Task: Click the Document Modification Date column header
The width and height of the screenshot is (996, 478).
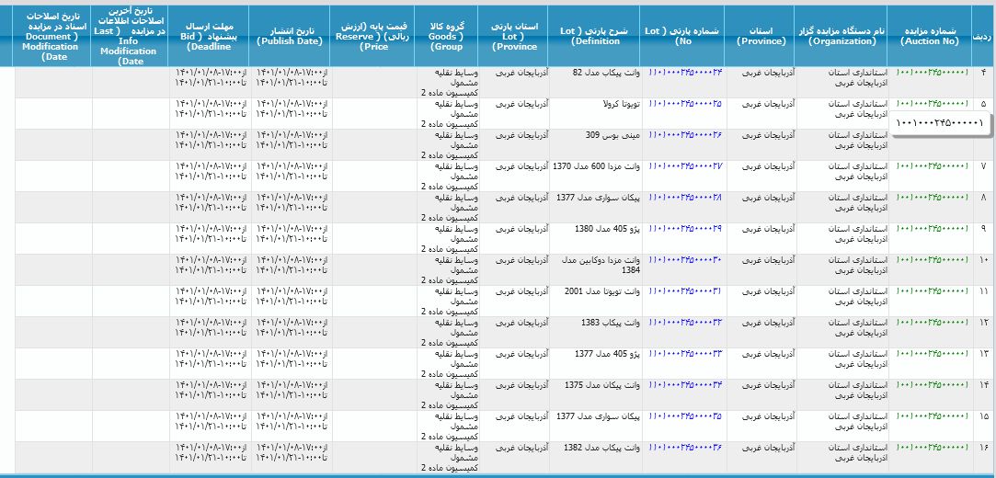Action: [x=52, y=36]
